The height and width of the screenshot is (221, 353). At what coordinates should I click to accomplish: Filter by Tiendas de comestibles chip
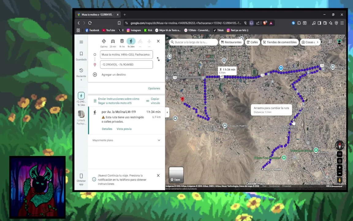[280, 42]
